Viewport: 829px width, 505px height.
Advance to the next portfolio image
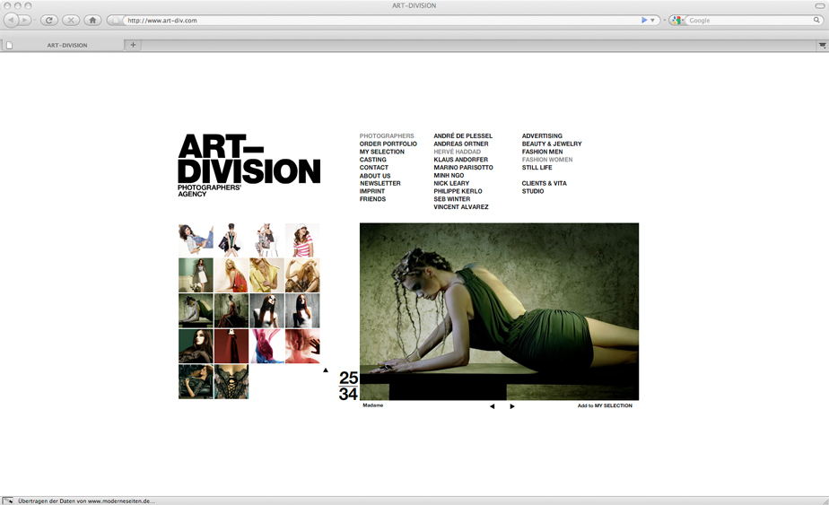pyautogui.click(x=512, y=406)
